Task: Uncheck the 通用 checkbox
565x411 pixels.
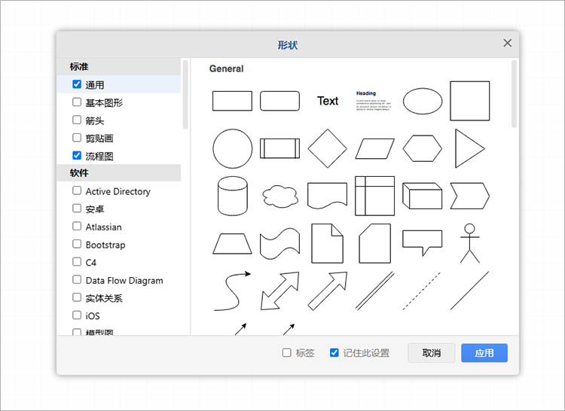Action: point(77,84)
